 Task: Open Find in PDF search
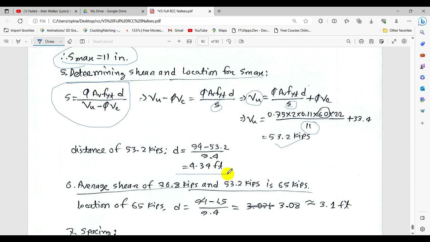pos(348,41)
